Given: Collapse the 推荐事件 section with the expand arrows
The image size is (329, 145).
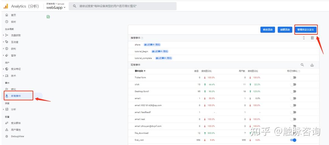Looking at the screenshot, I should [x=304, y=38].
